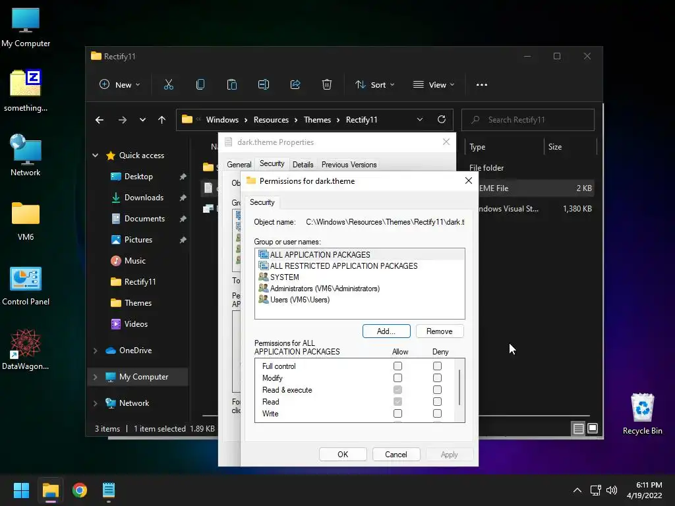The width and height of the screenshot is (675, 506).
Task: Check Allow for Modify permission
Action: pos(397,378)
